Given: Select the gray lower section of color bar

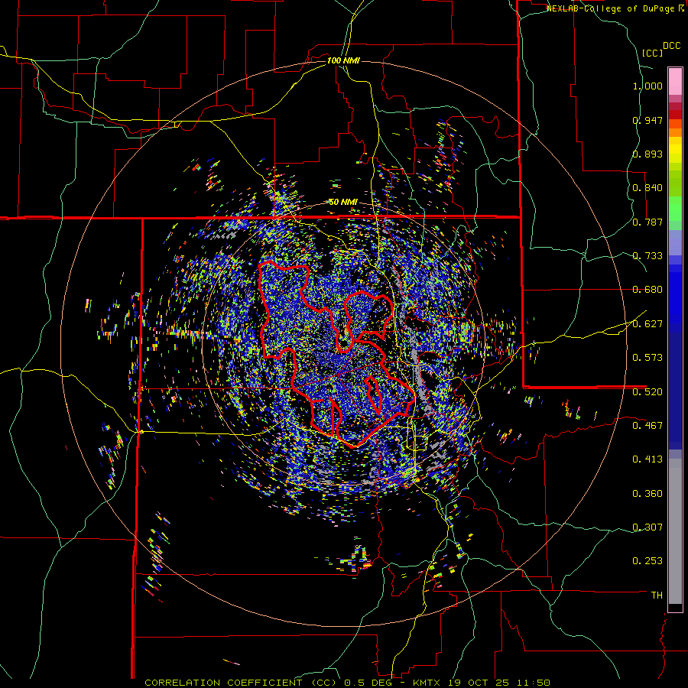Looking at the screenshot, I should coord(675,531).
